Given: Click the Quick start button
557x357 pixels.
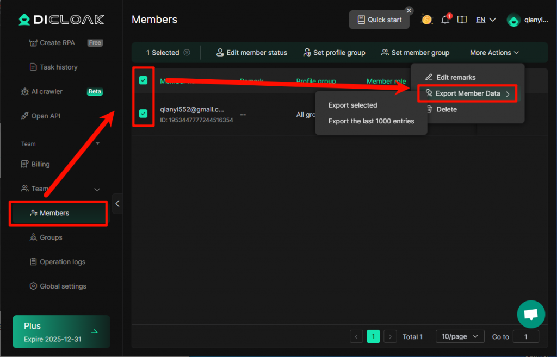Looking at the screenshot, I should (x=379, y=20).
